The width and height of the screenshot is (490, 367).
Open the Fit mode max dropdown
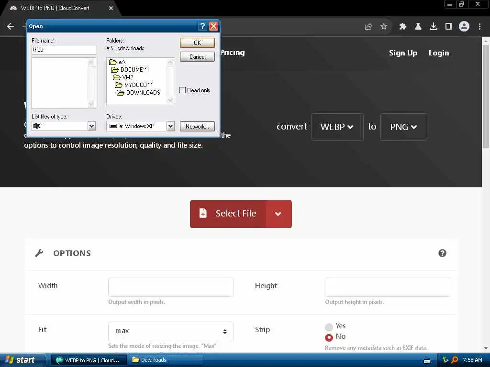click(171, 331)
